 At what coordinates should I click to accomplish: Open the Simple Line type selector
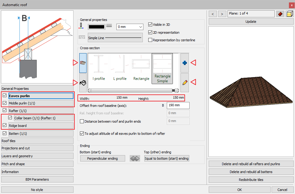tap(115, 38)
